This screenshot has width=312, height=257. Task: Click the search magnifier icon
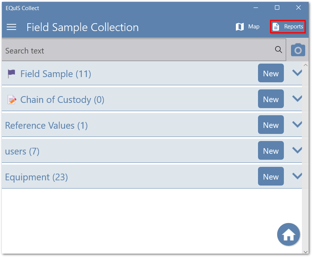pyautogui.click(x=278, y=50)
